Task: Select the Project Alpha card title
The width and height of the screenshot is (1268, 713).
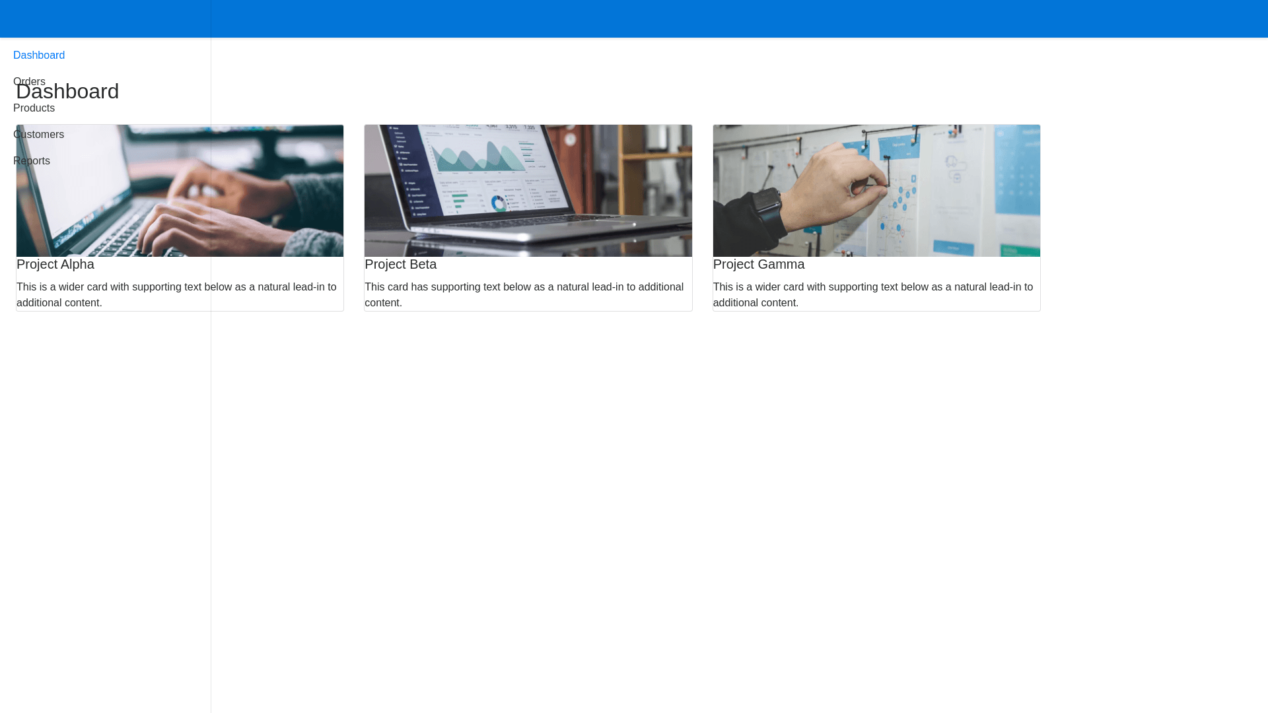Action: pos(55,264)
